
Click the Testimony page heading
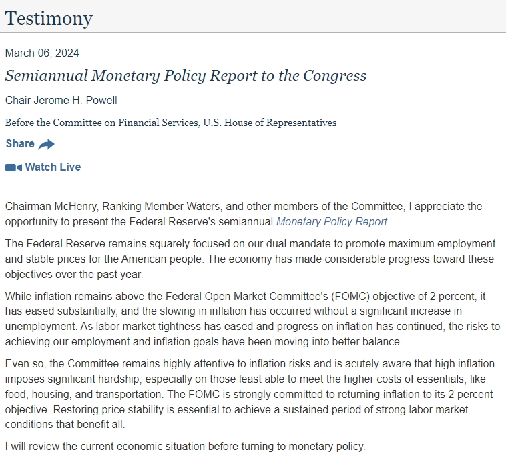(x=49, y=18)
